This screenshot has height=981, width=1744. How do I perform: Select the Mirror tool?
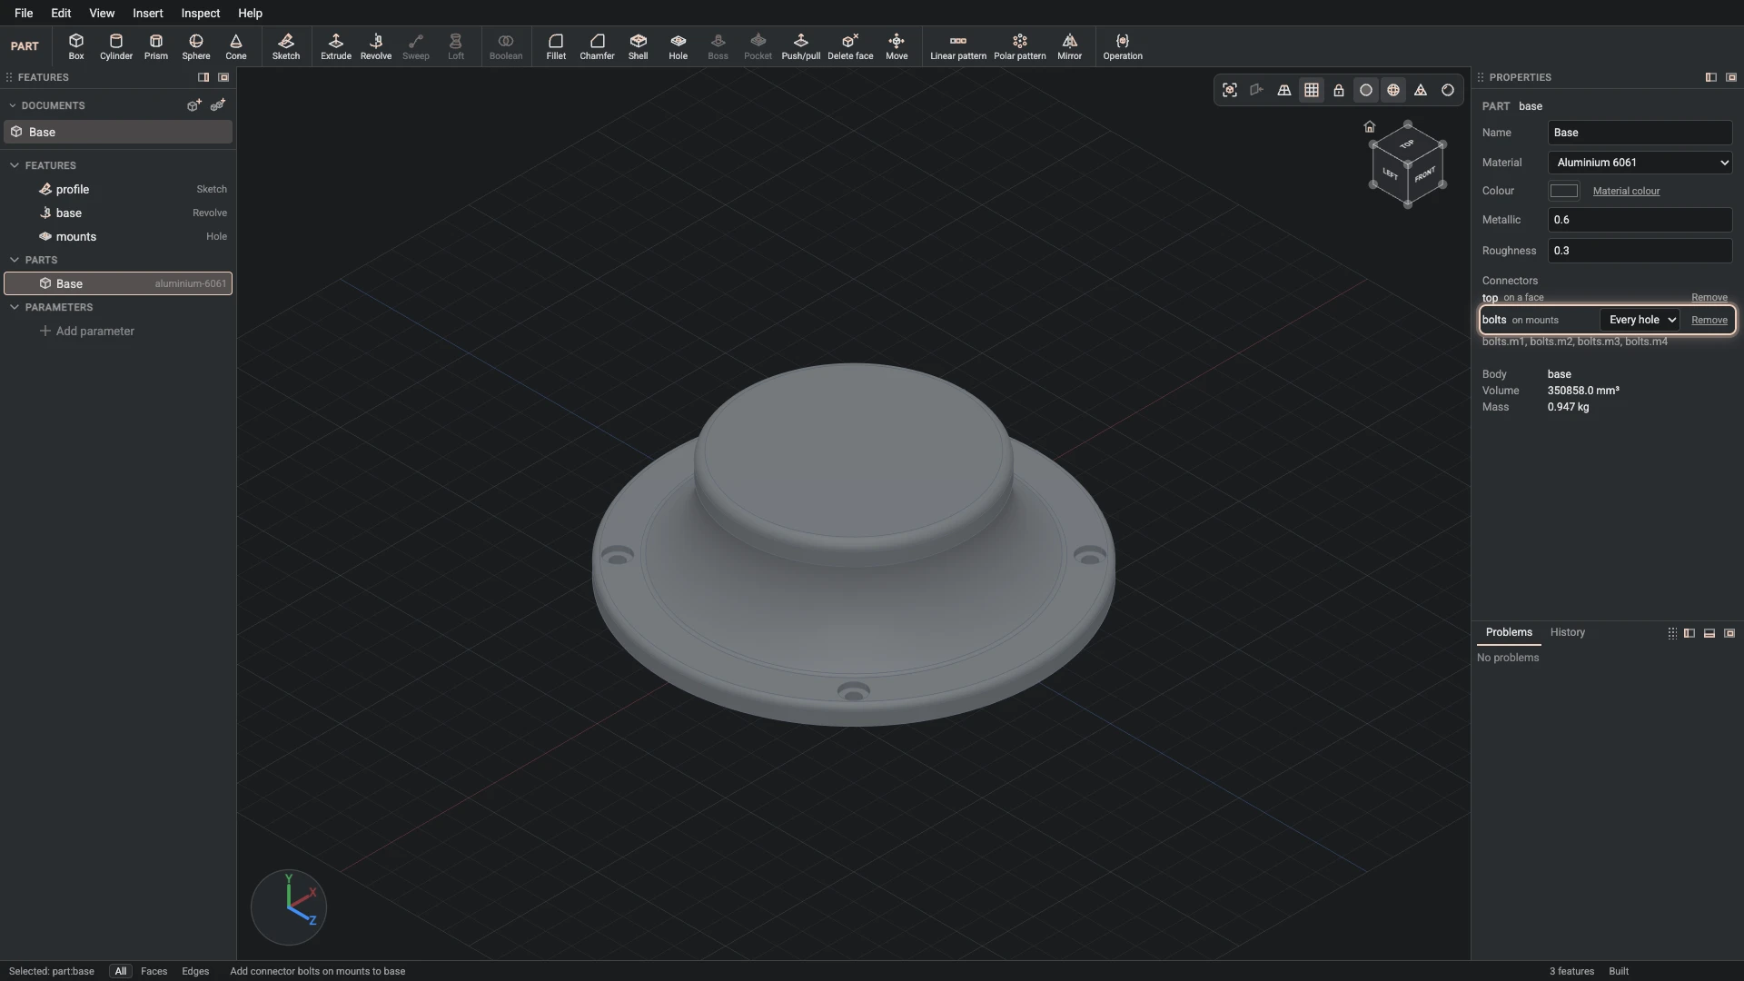click(x=1070, y=46)
